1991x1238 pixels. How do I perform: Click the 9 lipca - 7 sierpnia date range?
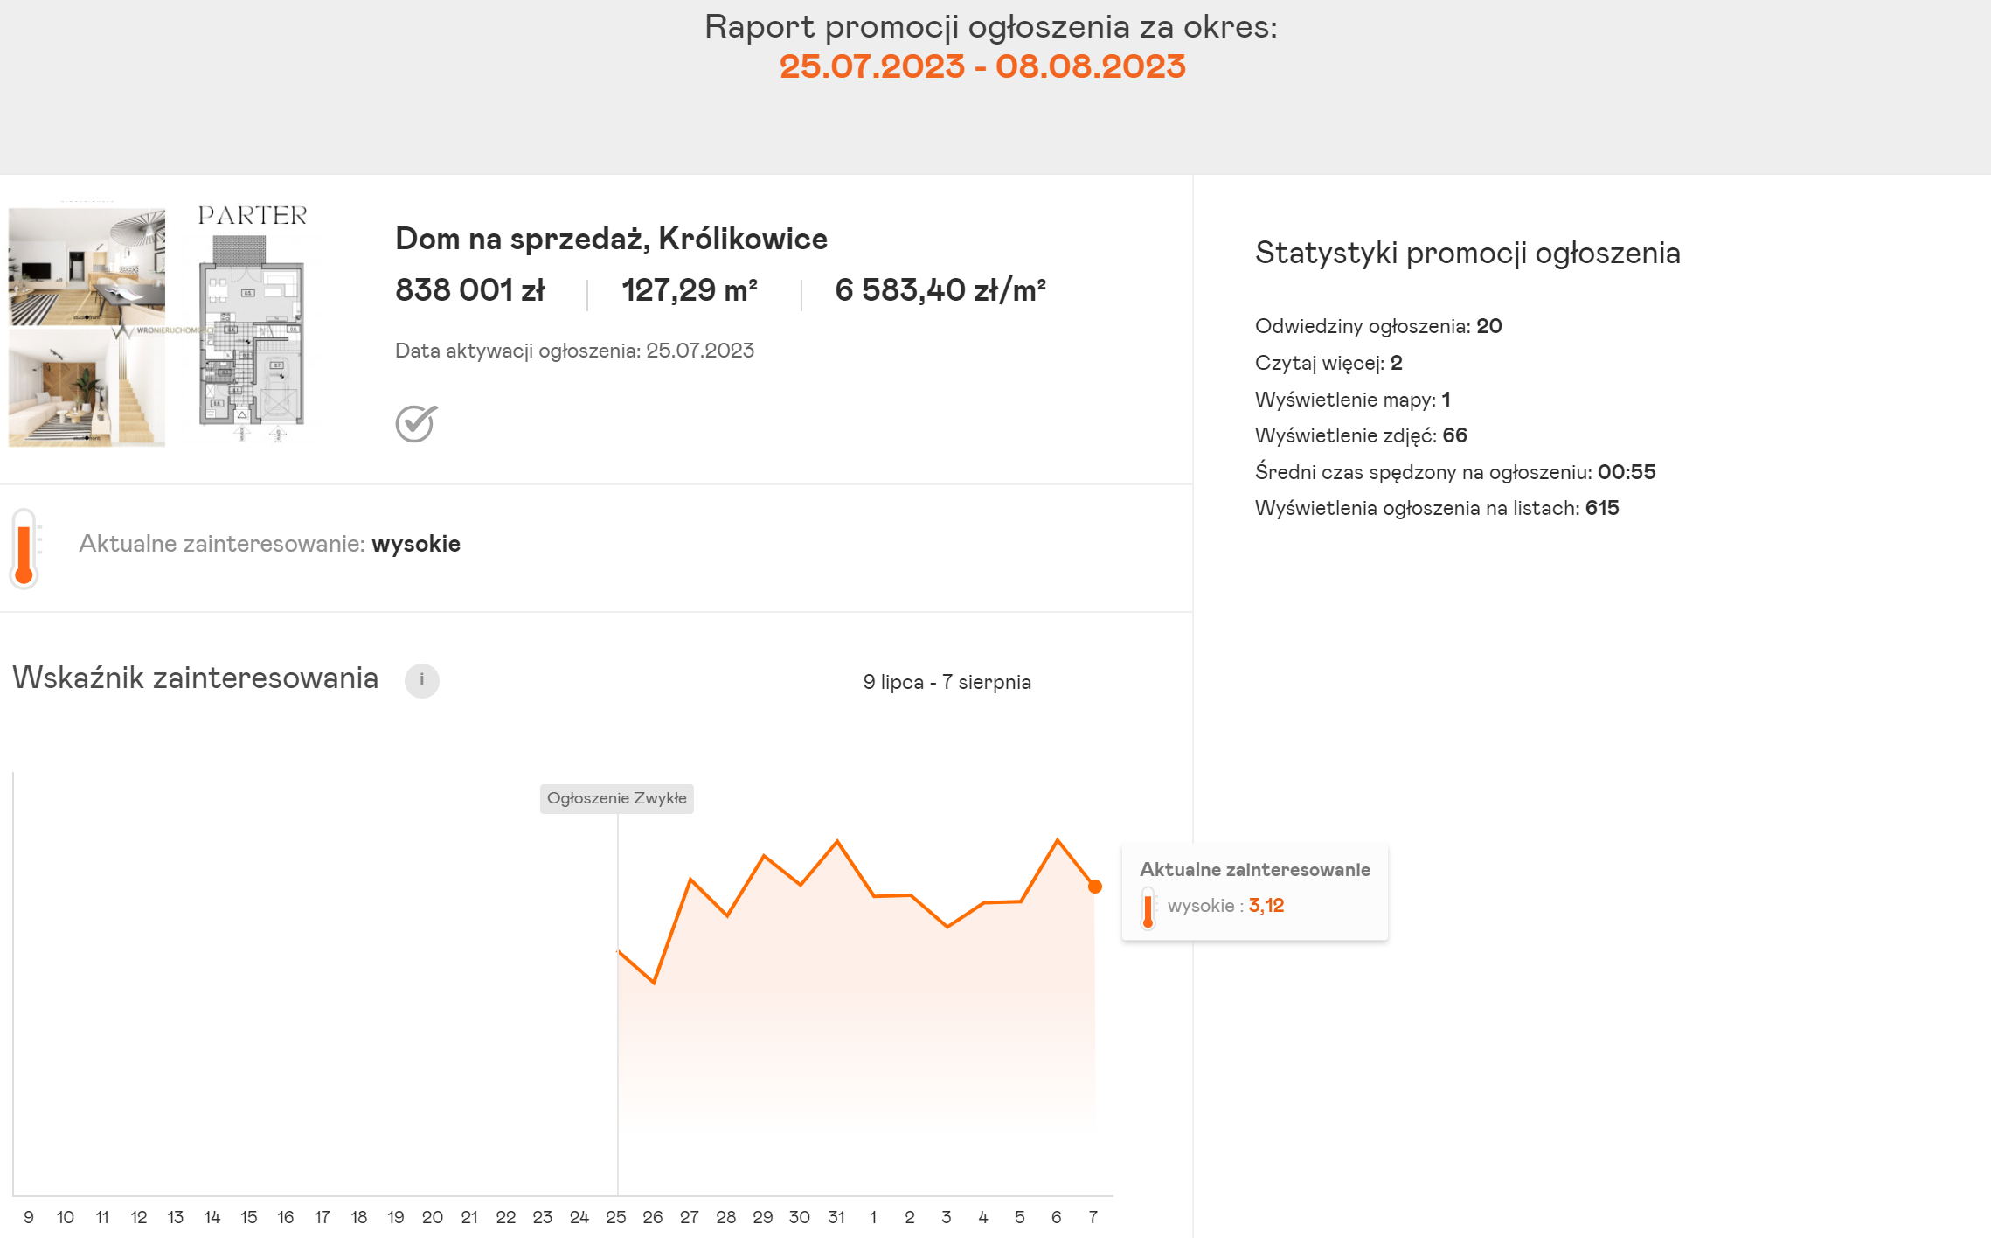click(947, 682)
